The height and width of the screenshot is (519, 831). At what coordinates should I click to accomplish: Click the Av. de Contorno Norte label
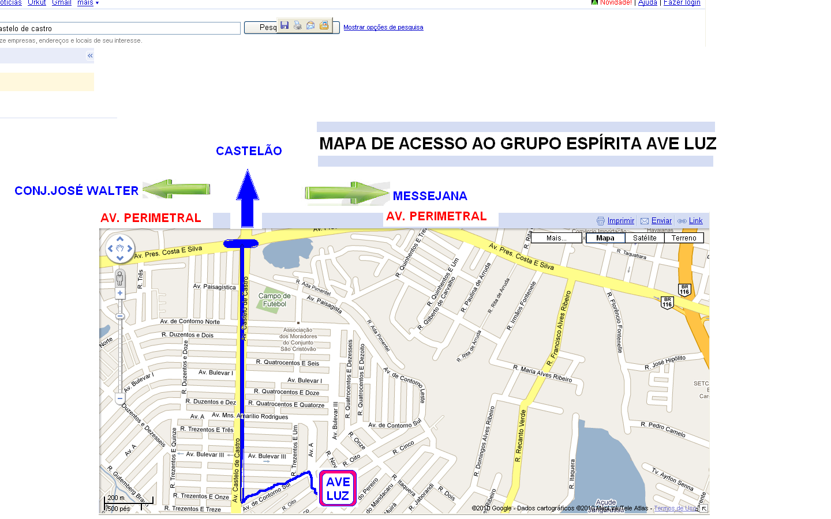[x=190, y=321]
